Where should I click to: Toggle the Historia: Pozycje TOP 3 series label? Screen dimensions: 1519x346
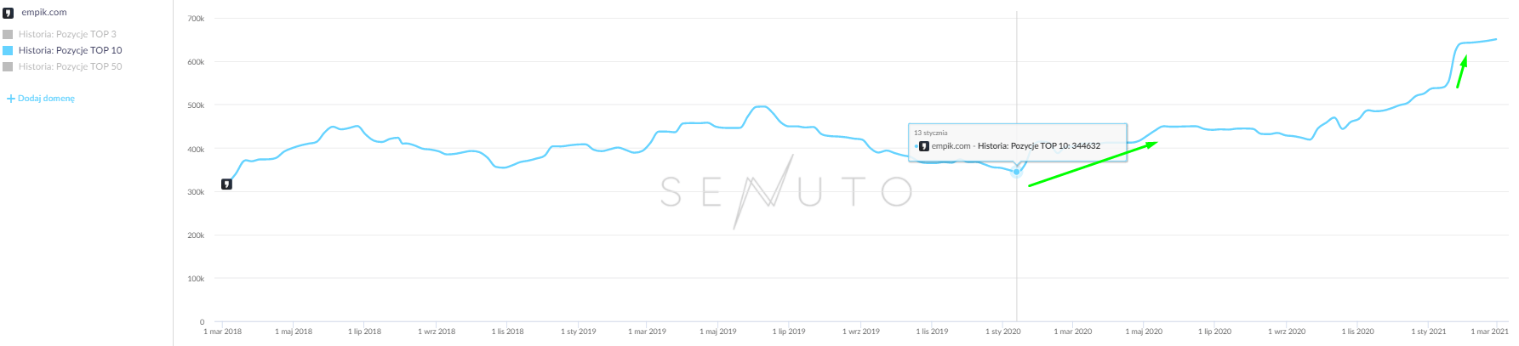67,34
